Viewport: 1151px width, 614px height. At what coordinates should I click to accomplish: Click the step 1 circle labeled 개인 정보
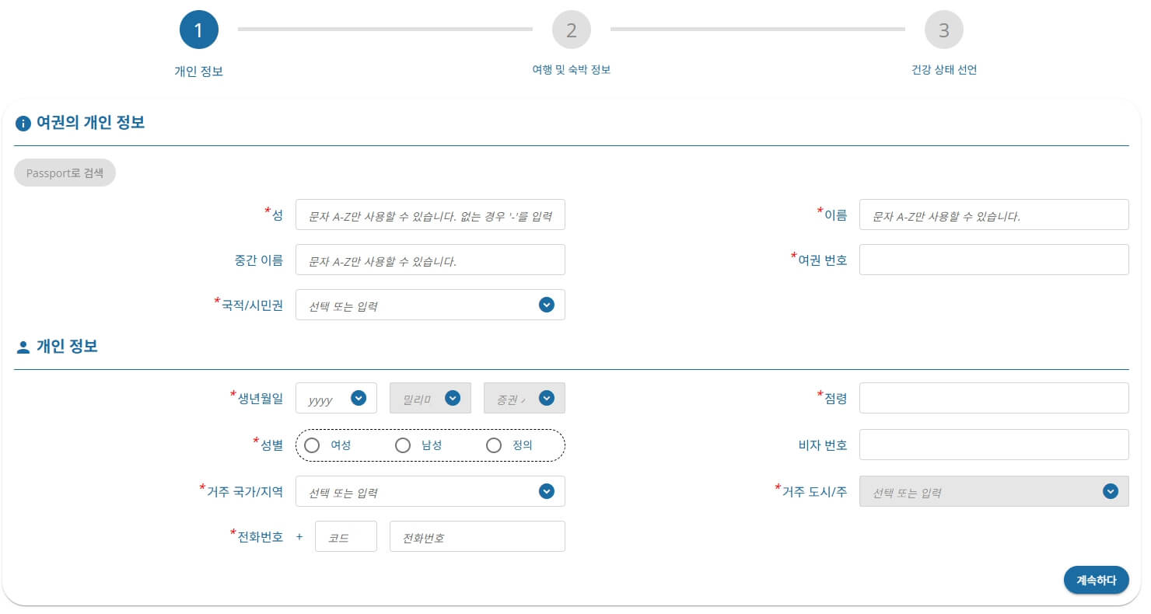point(198,30)
